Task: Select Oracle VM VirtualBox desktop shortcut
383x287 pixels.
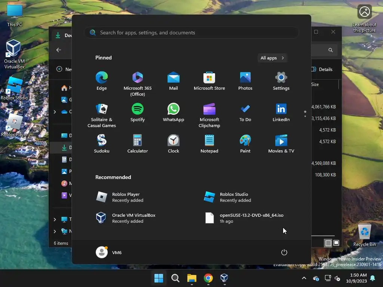Action: point(14,54)
